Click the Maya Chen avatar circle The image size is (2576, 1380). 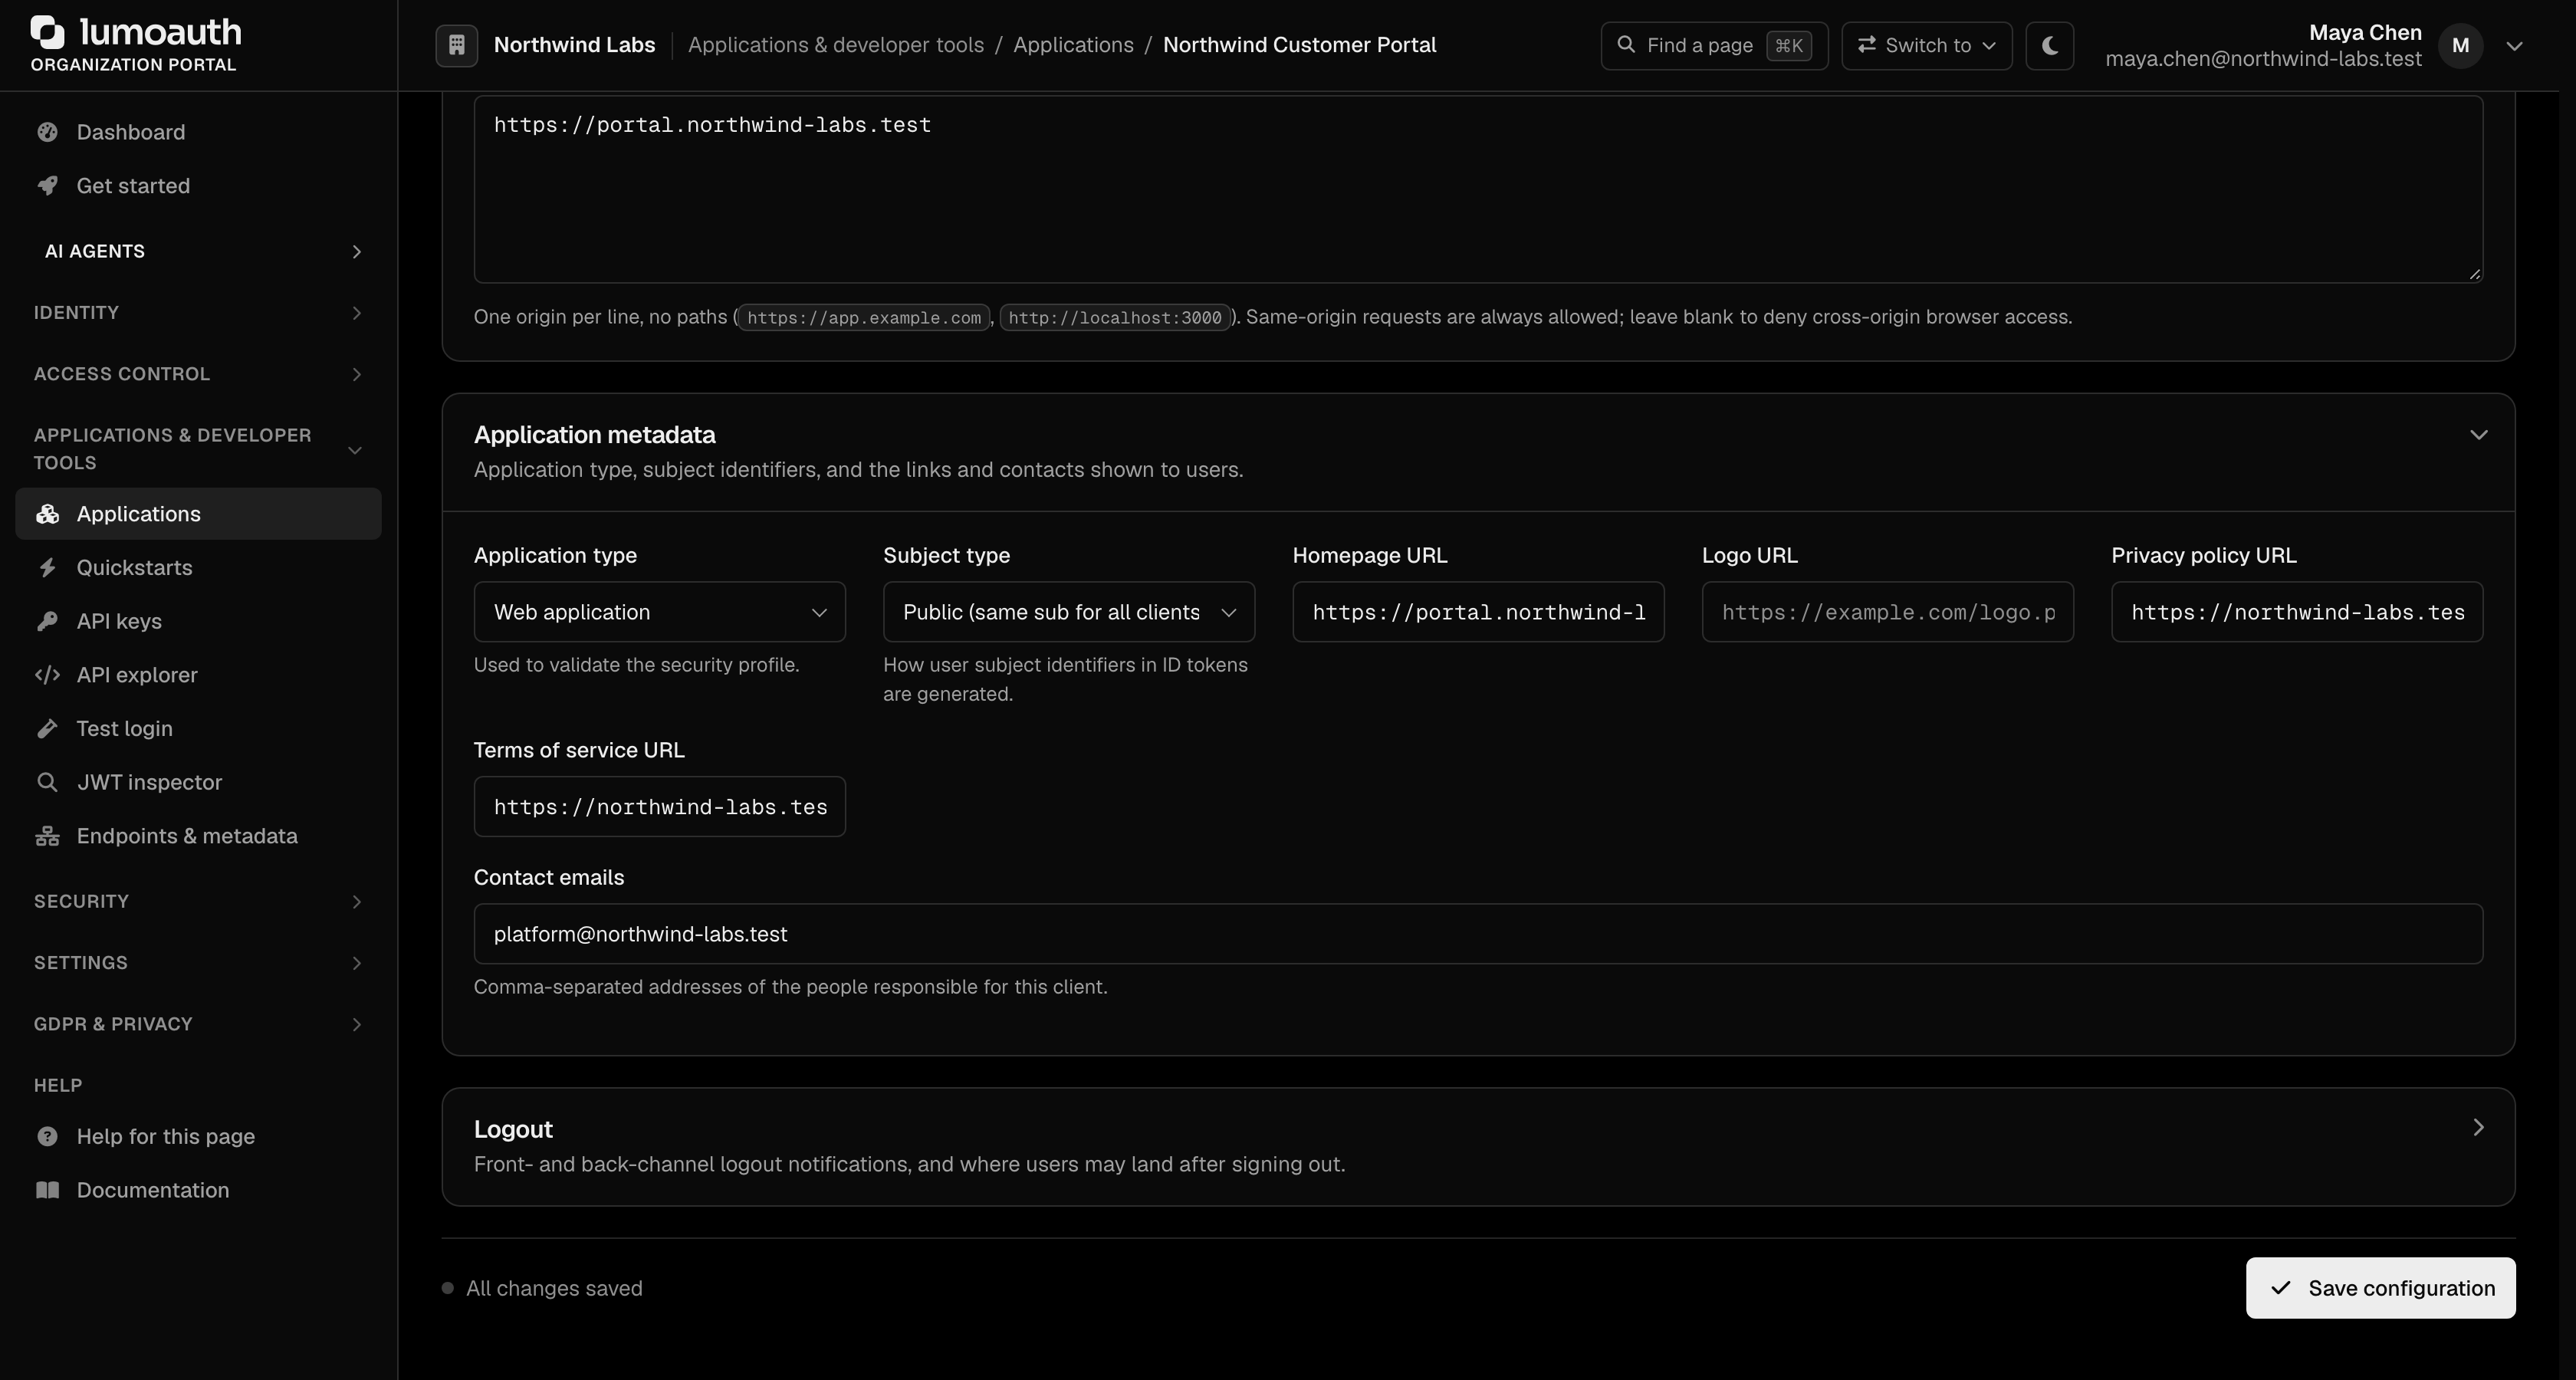[x=2460, y=45]
